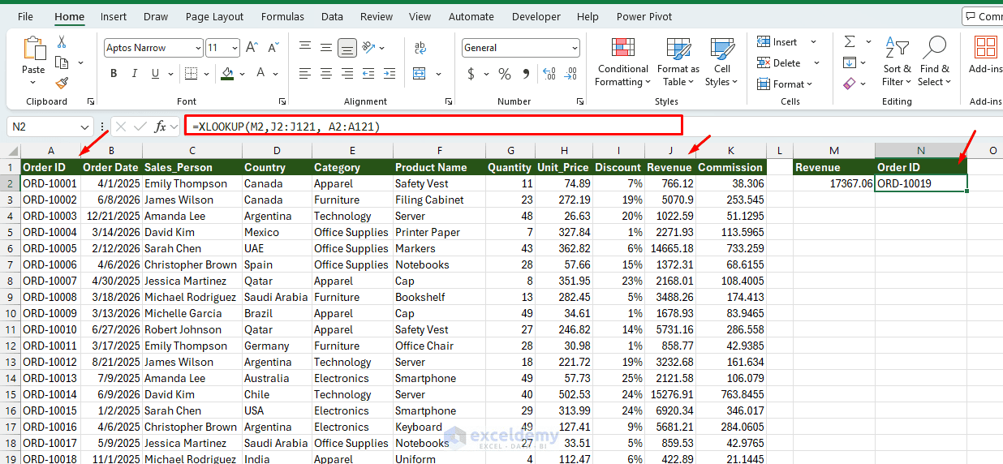1003x464 pixels.
Task: Apply green Fill Color bucket
Action: 227,74
